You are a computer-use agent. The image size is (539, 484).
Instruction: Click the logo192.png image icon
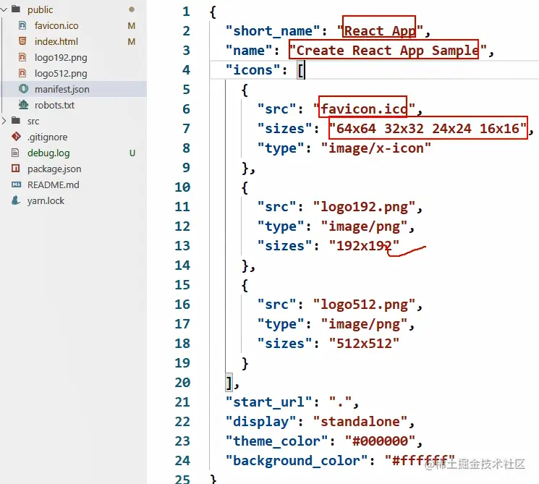tap(22, 57)
